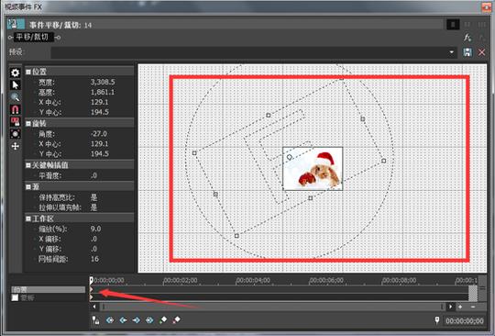Open the 预设 preset dropdown arrow
495x336 pixels.
pos(452,52)
